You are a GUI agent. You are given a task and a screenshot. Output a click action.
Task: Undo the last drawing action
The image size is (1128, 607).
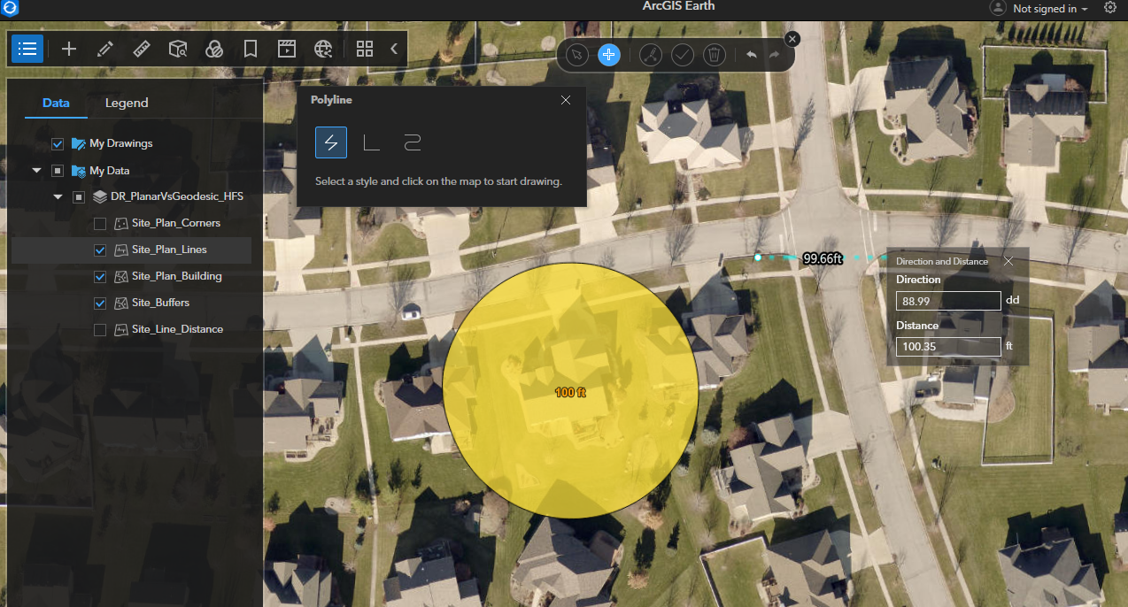[751, 55]
